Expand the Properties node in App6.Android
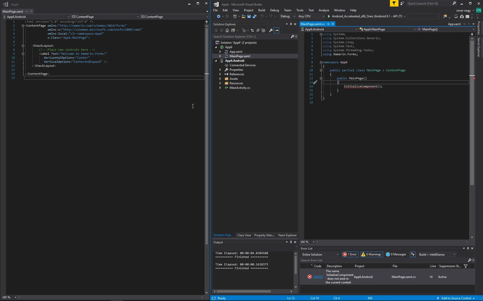Screen dimensions: 483x301 tap(220, 70)
